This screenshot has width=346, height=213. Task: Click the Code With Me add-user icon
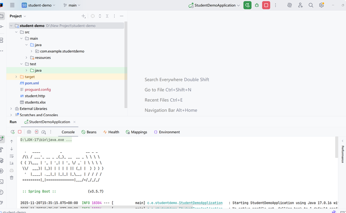301,5
